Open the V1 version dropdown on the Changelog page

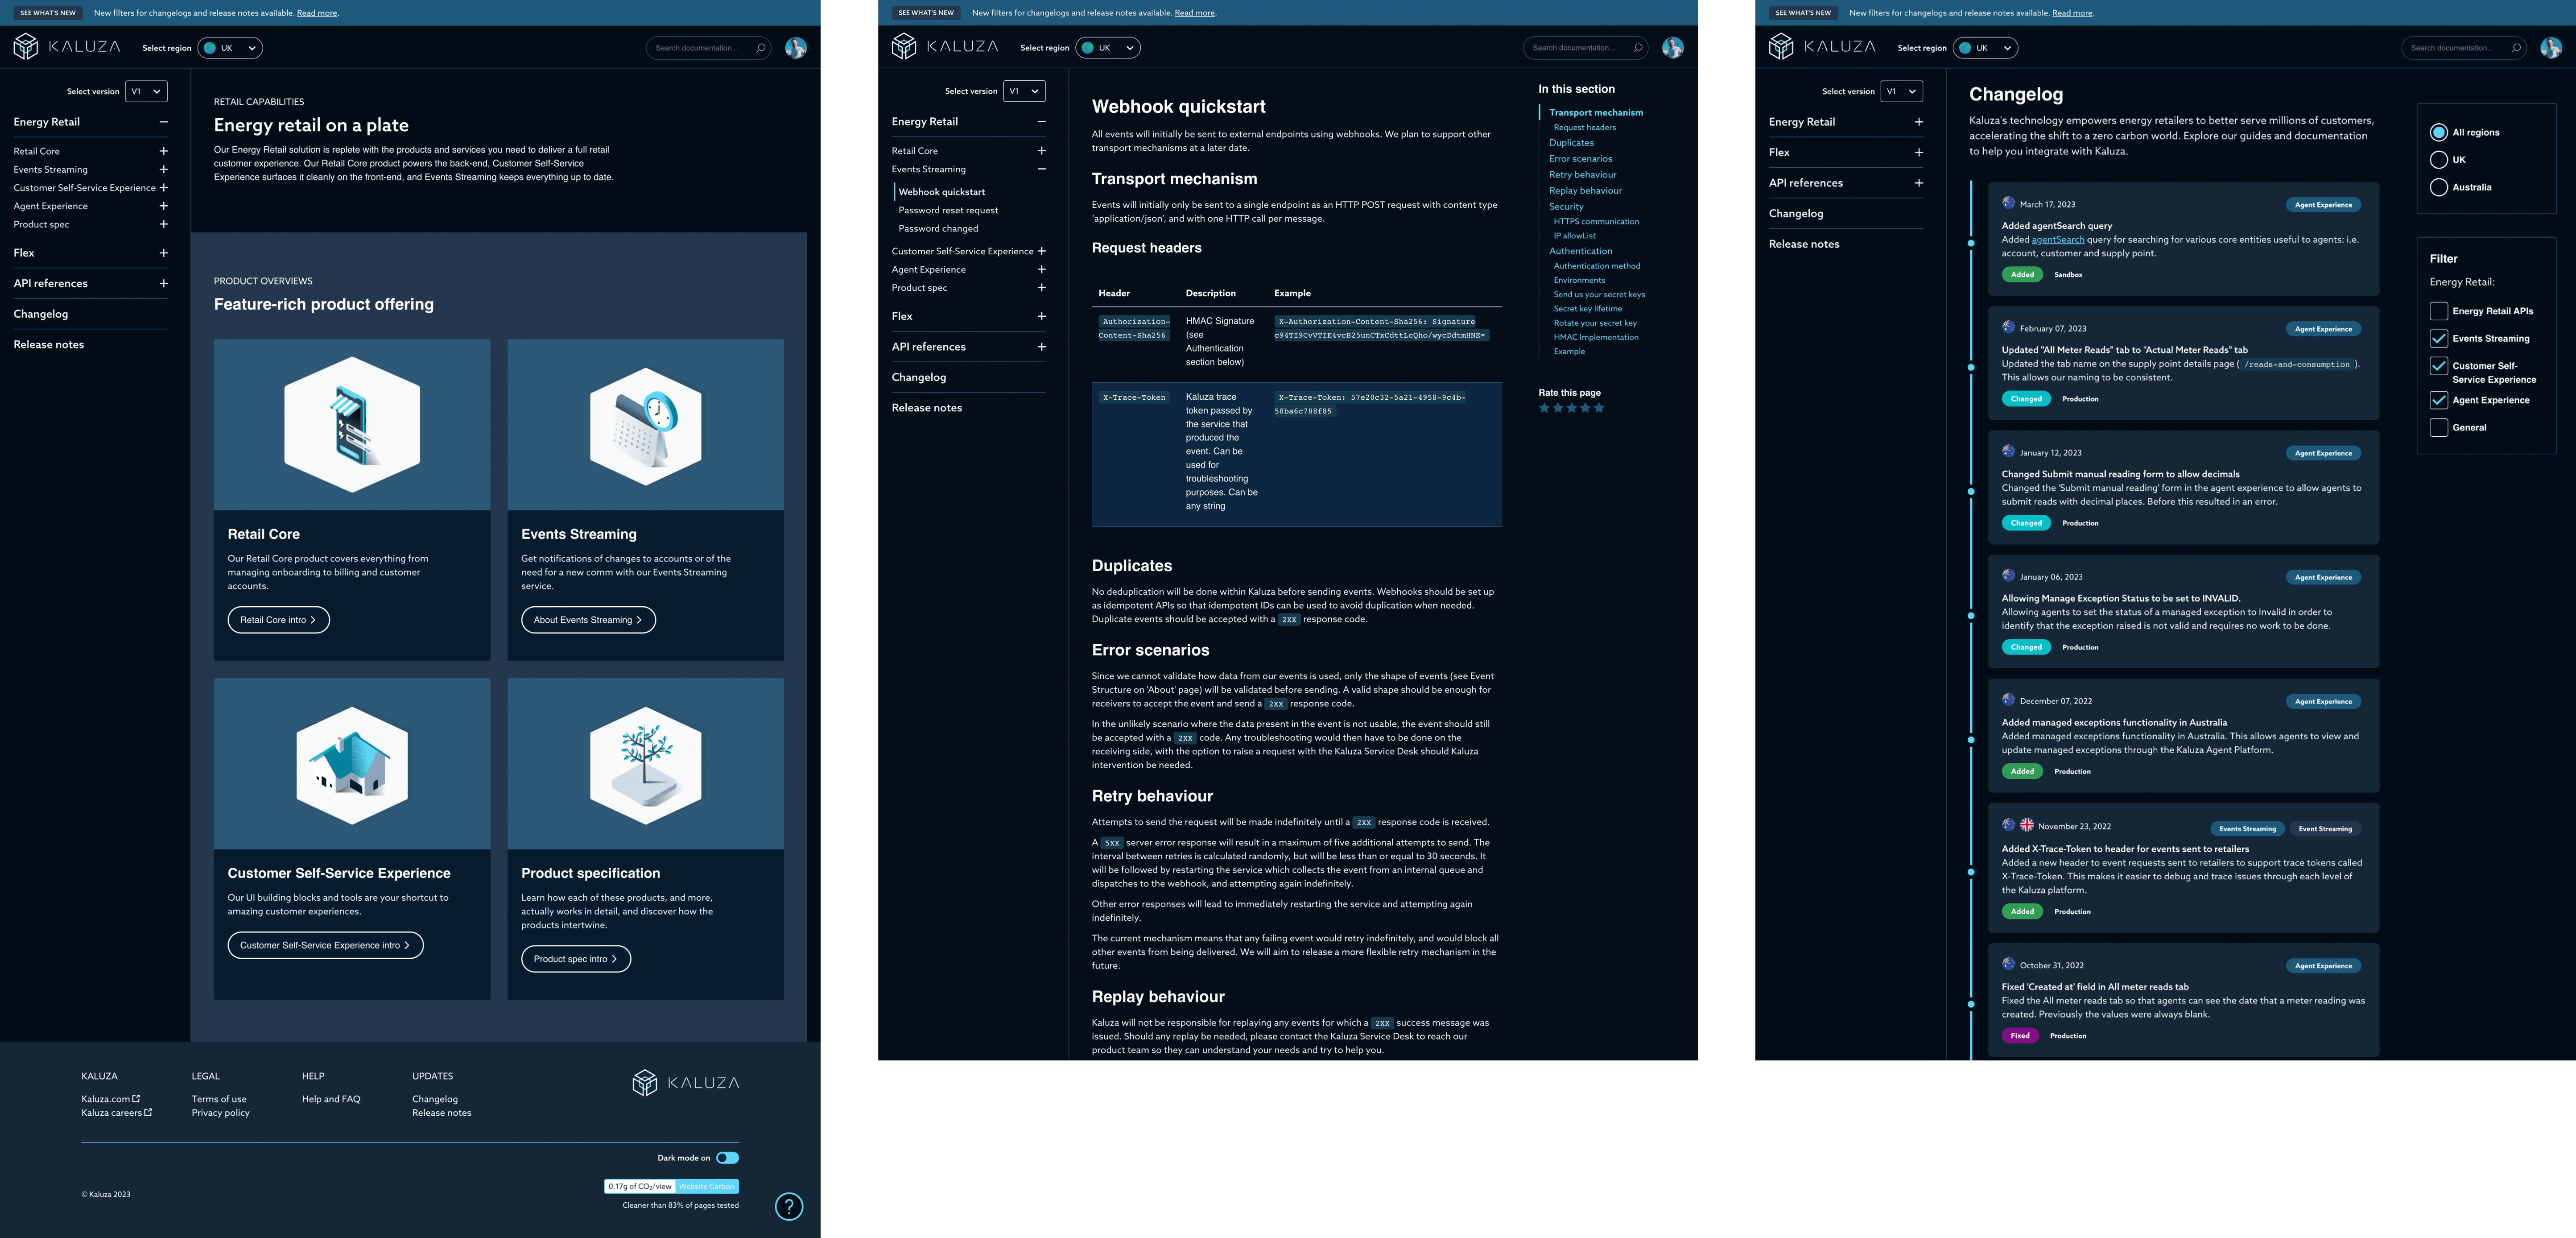(1901, 91)
